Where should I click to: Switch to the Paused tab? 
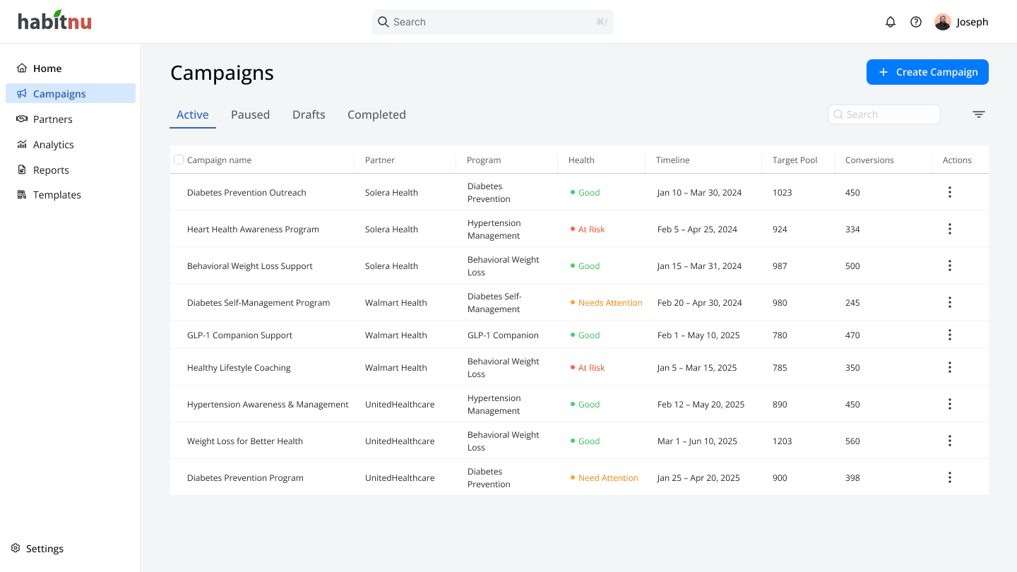(x=251, y=114)
